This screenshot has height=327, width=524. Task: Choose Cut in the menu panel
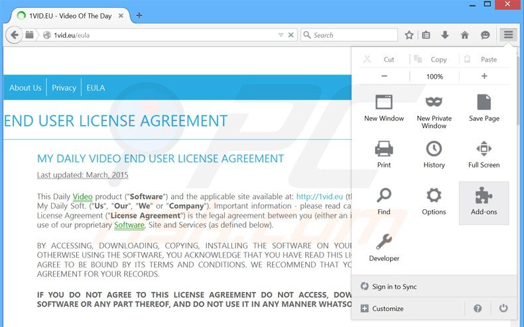pyautogui.click(x=383, y=60)
